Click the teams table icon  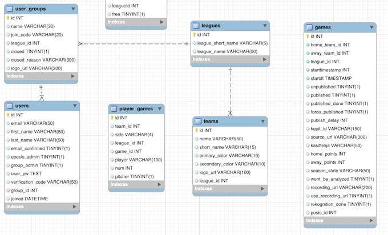click(198, 121)
